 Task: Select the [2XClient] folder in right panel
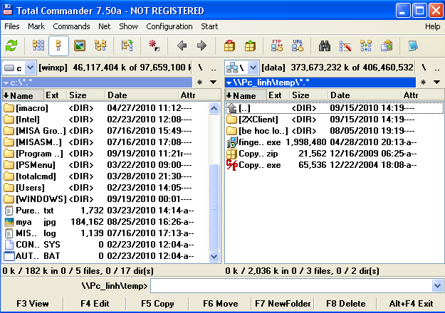[335, 120]
